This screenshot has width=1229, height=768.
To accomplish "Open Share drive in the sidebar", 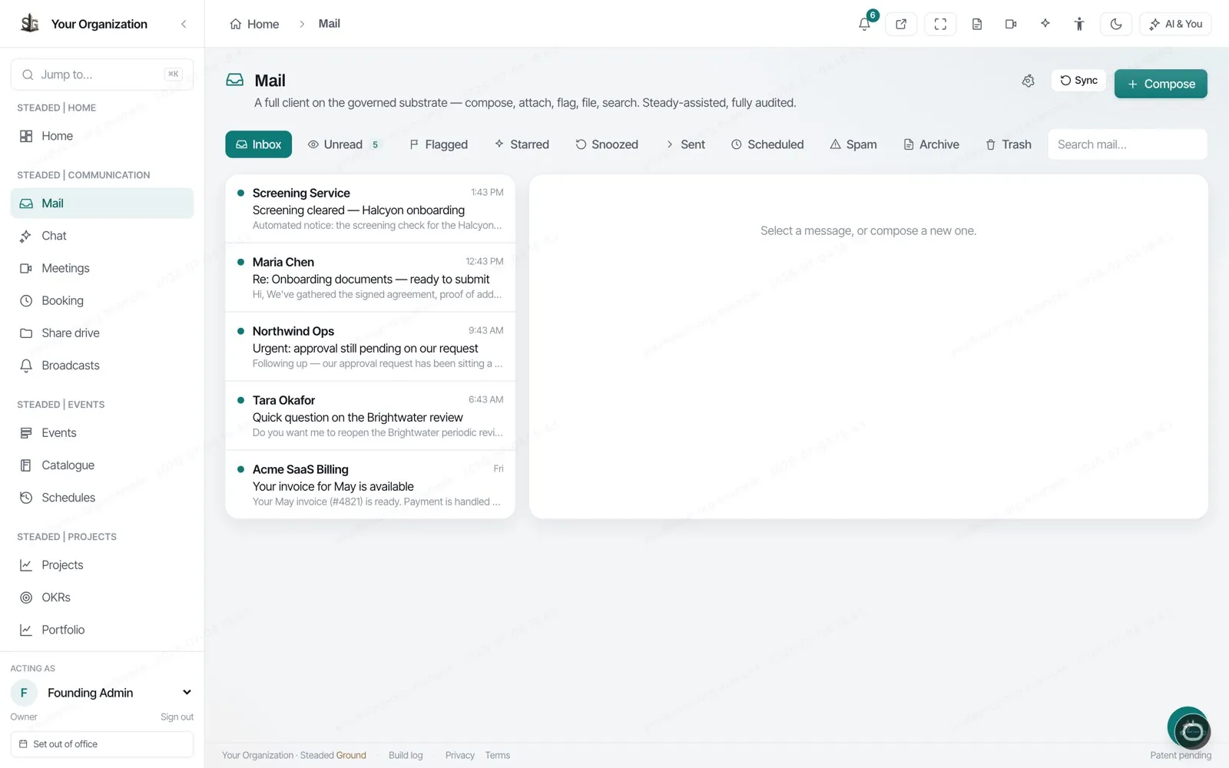I will [102, 333].
